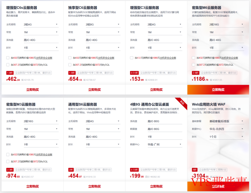Change 时长 for 增强型C3 server
Screen dimensions: 251x193
tap(165, 48)
